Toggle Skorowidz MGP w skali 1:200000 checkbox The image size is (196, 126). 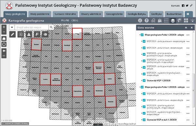[x=144, y=119]
